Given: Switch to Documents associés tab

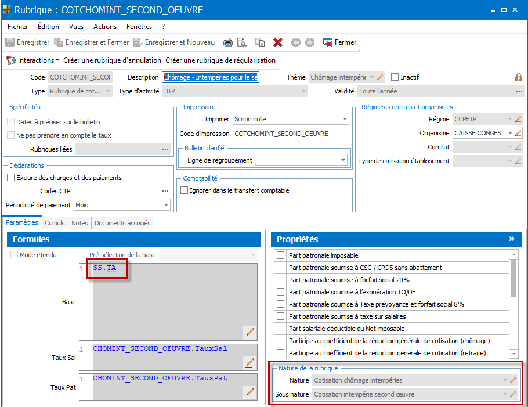Looking at the screenshot, I should (x=122, y=223).
